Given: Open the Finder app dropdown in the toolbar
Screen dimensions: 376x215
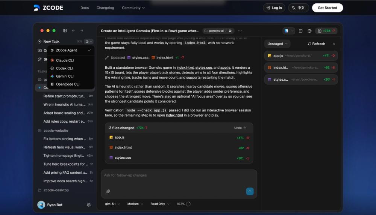Looking at the screenshot, I should point(289,31).
